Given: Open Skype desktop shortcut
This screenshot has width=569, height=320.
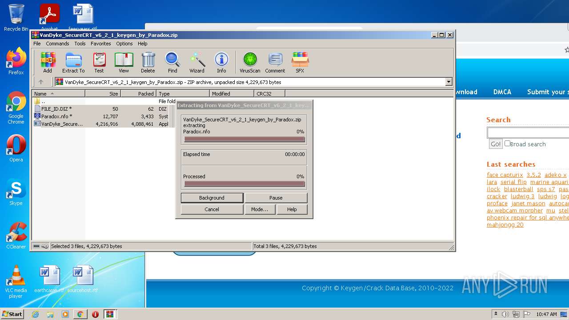Looking at the screenshot, I should (x=16, y=192).
